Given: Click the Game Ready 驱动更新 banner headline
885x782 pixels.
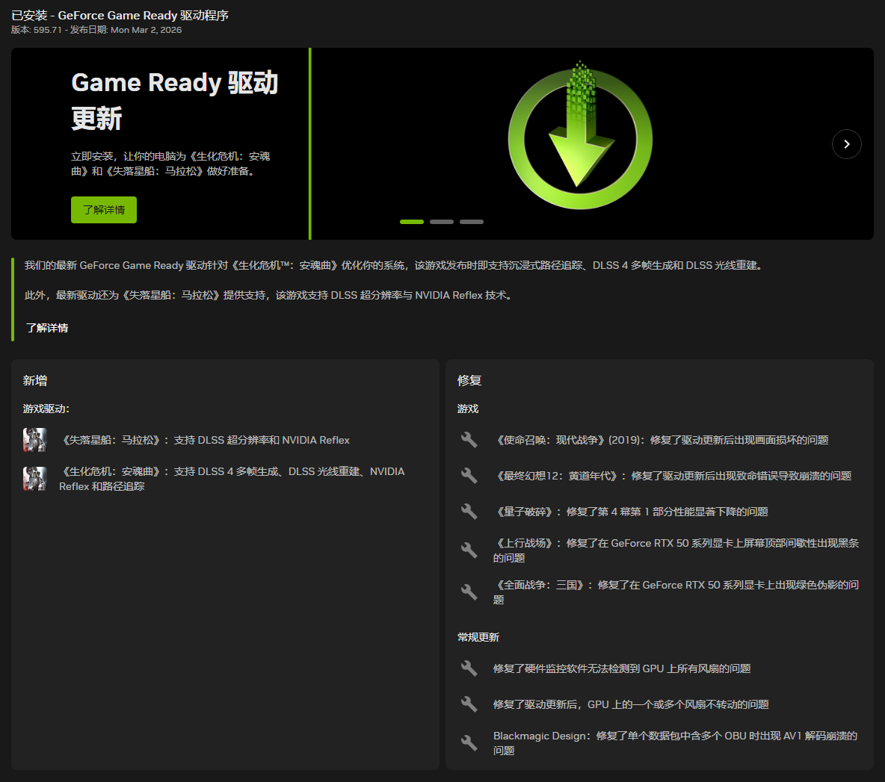Looking at the screenshot, I should (x=174, y=100).
